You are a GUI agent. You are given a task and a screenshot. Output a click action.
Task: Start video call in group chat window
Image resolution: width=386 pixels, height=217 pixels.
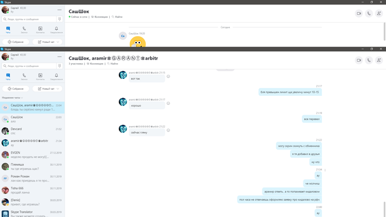pos(359,60)
